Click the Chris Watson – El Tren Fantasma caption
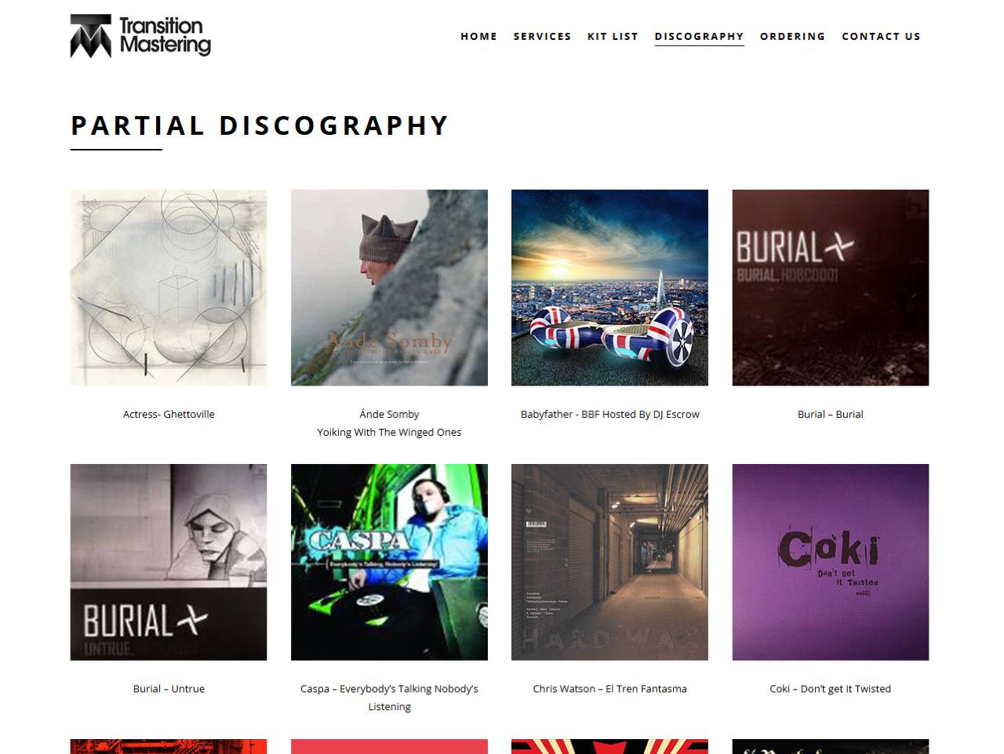The image size is (1004, 754). point(609,688)
